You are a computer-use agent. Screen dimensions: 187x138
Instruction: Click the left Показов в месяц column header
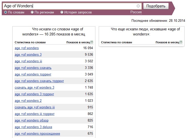click(x=78, y=42)
